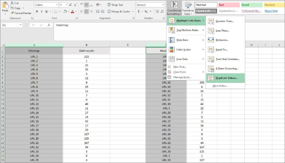Increase font size with larger A
285x163 pixels.
click(x=70, y=5)
